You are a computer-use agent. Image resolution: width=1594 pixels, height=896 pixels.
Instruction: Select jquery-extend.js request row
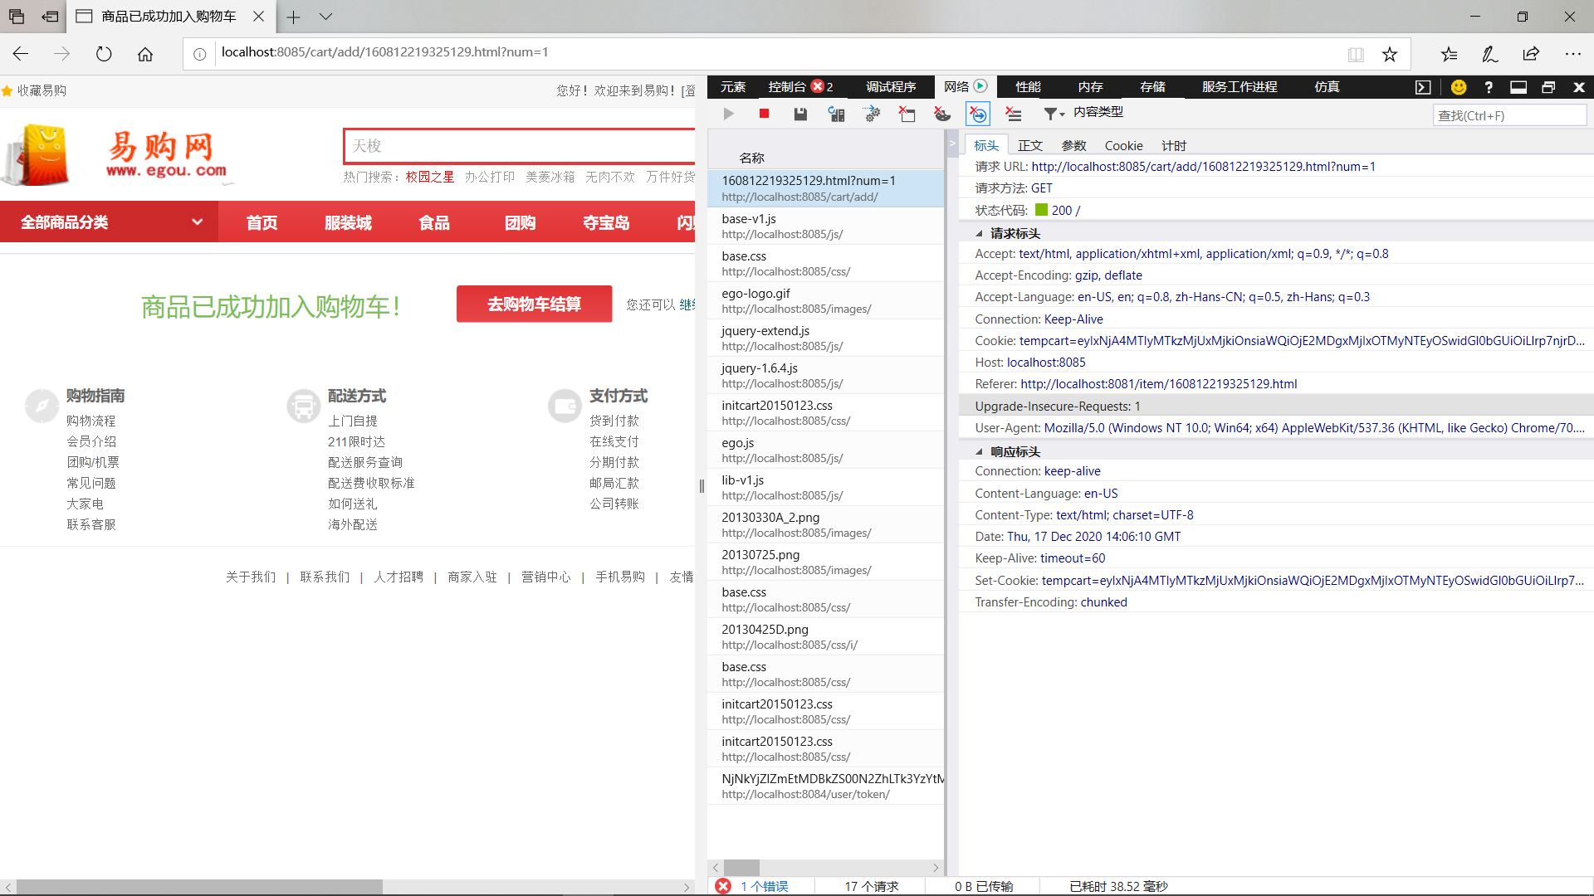(x=826, y=338)
